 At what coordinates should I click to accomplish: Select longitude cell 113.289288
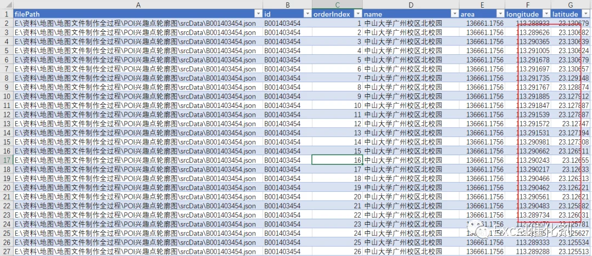tap(527, 252)
